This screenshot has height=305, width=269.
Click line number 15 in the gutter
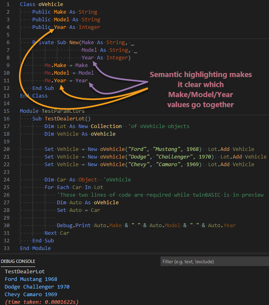(6, 111)
